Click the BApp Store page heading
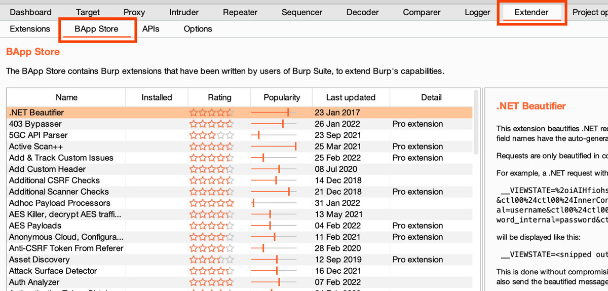Viewport: 608px width, 291px height. [x=33, y=52]
